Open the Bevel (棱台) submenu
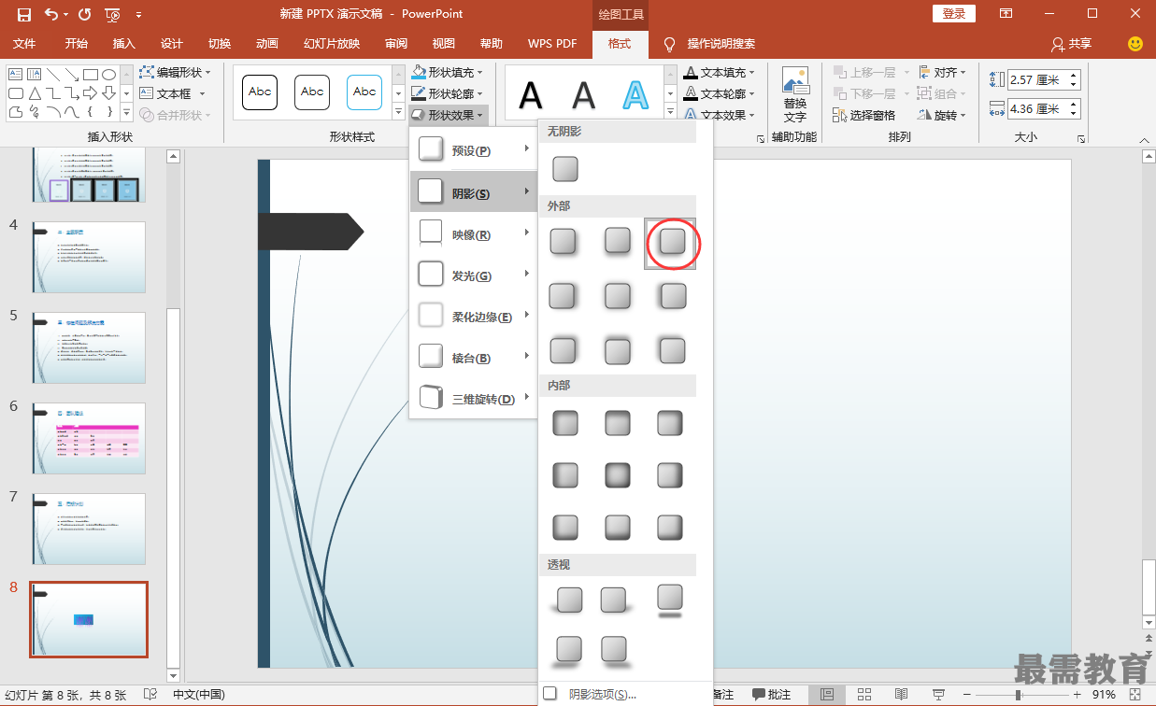Screen dimensions: 1156x706 473,358
